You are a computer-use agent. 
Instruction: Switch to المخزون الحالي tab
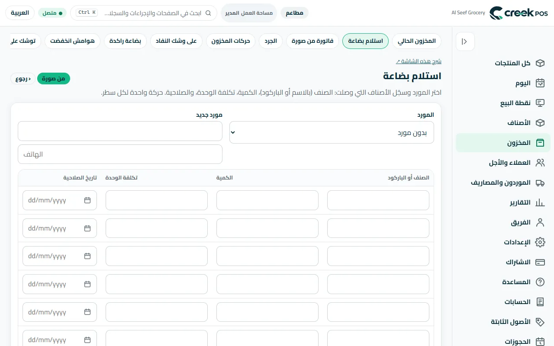click(417, 41)
